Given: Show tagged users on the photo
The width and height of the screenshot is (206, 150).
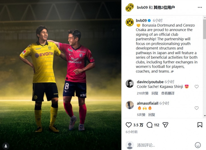Looking at the screenshot, I should coord(6,146).
